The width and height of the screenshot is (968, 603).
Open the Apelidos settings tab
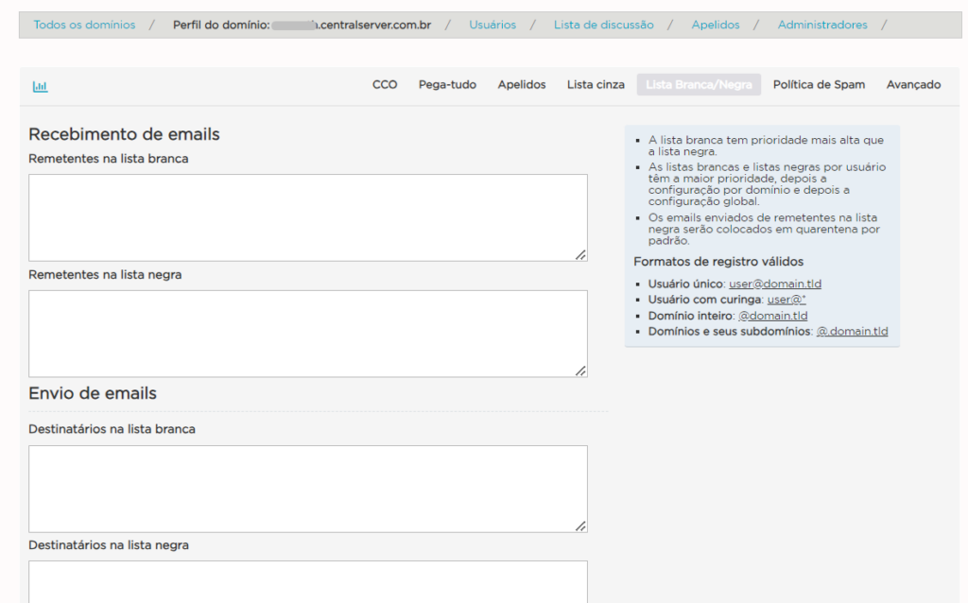coord(522,85)
